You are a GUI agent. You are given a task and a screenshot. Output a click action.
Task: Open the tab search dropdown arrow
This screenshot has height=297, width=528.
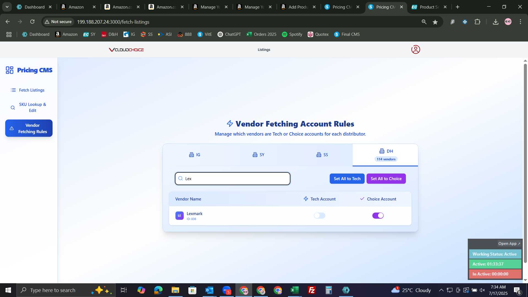tap(7, 7)
